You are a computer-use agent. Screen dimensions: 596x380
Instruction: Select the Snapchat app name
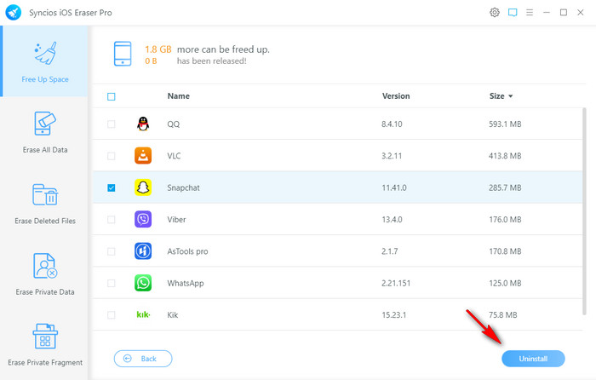click(183, 187)
